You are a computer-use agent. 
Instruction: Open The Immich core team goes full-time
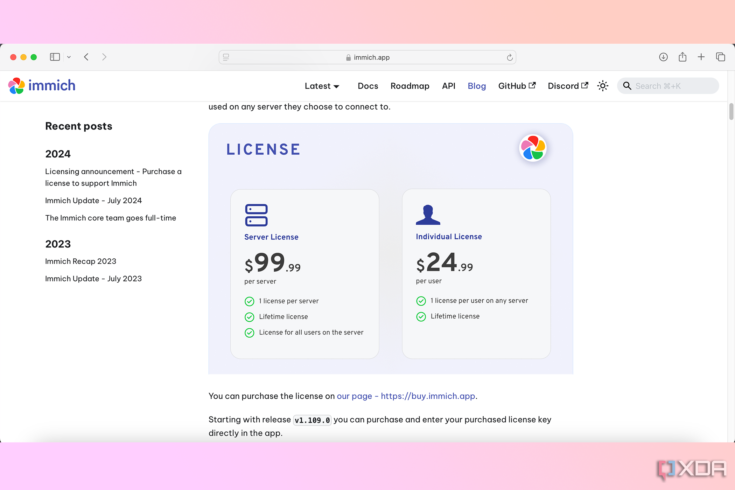111,218
